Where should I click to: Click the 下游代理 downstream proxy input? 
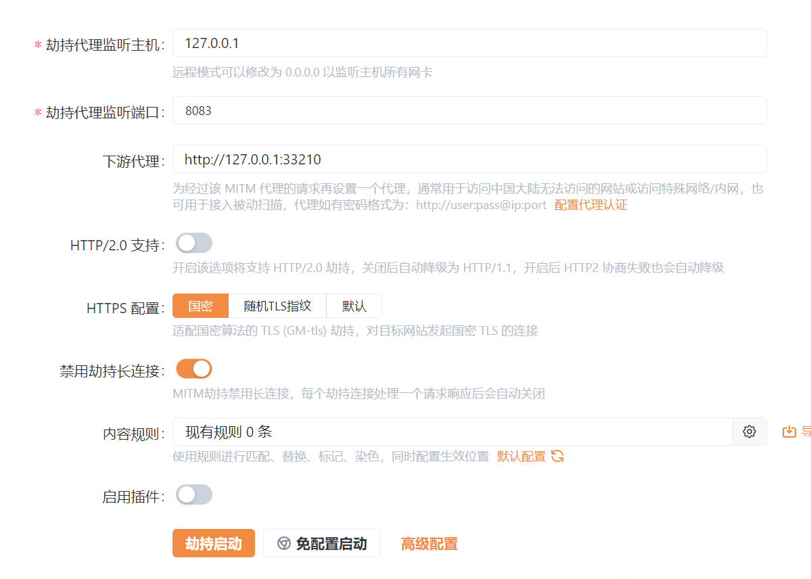(x=469, y=160)
